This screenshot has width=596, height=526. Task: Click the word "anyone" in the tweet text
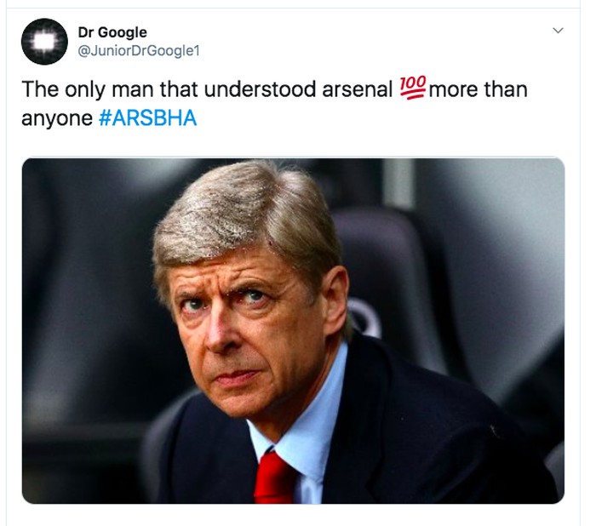click(x=56, y=117)
